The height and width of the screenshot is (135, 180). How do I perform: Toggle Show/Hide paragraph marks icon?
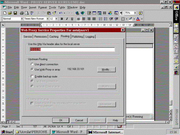coord(121,13)
